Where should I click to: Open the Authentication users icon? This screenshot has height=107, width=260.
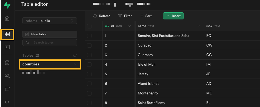7,76
